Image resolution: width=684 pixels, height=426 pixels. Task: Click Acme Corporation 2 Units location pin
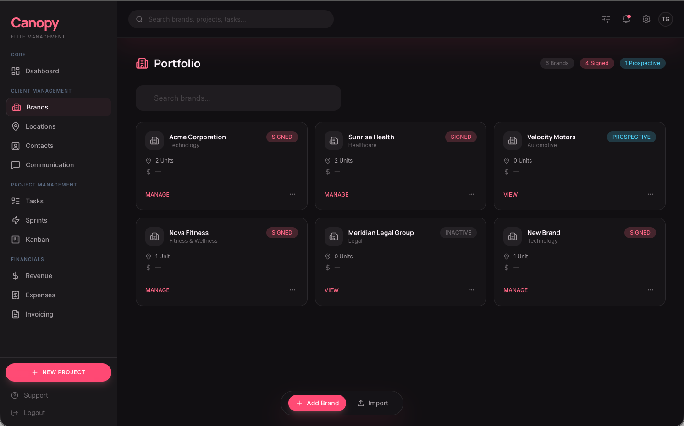pyautogui.click(x=149, y=161)
